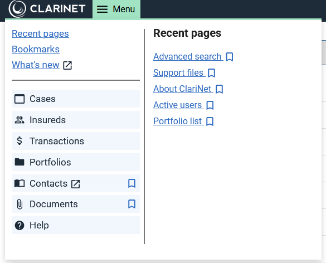The height and width of the screenshot is (263, 326).
Task: Click the ClariNet logo
Action: pos(47,9)
